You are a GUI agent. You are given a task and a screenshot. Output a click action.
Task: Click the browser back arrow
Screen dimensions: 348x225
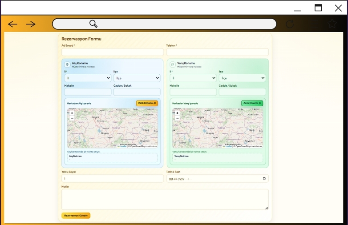point(12,24)
